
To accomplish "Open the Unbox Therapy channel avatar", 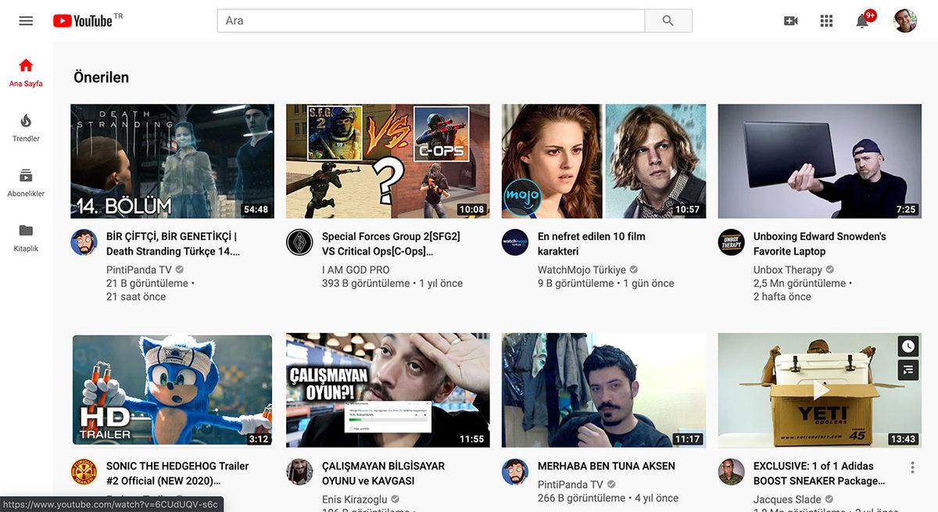I will coord(731,242).
